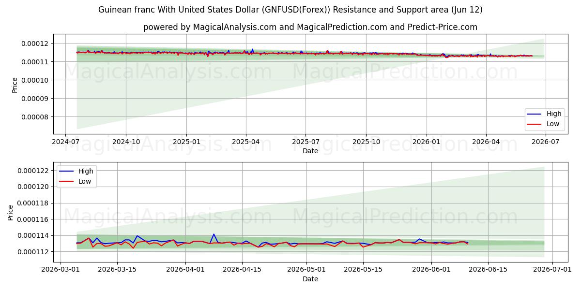Click the price spike near 2025-04 in the top chart

(x=252, y=49)
